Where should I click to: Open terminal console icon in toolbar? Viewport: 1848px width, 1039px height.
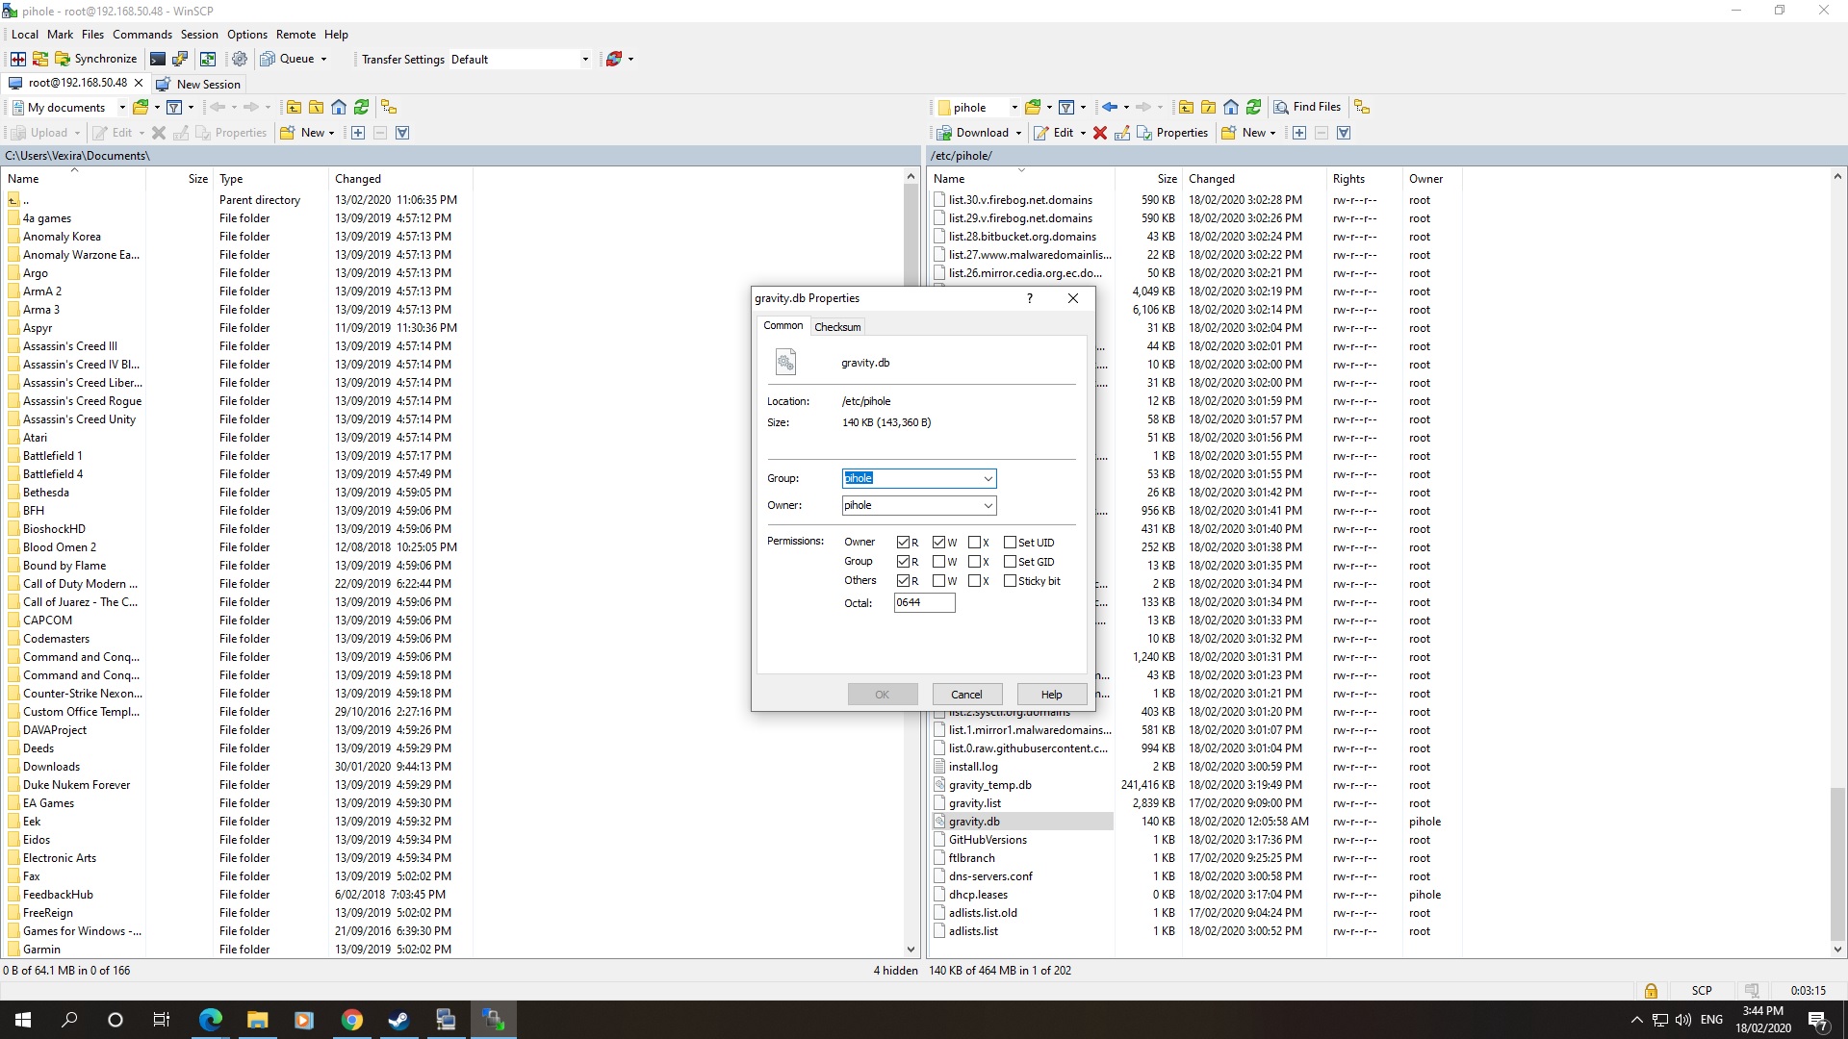tap(158, 59)
